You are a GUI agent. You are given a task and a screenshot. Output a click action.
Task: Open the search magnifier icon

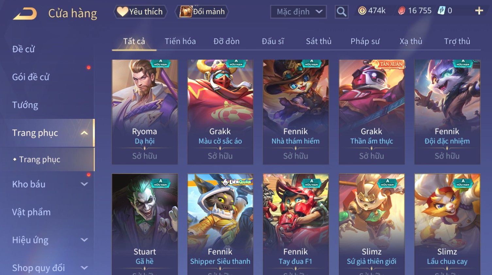(342, 12)
